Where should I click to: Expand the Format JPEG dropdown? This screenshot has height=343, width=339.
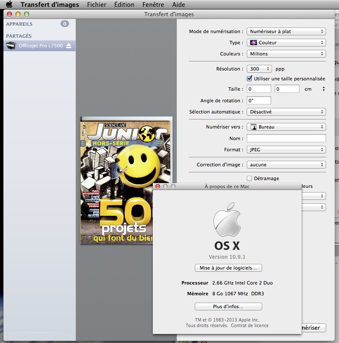(x=286, y=150)
